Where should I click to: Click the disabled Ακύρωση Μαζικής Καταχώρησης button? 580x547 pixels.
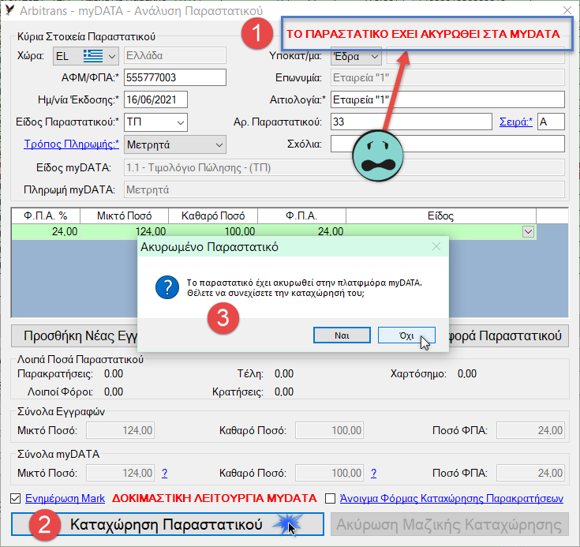tap(450, 524)
